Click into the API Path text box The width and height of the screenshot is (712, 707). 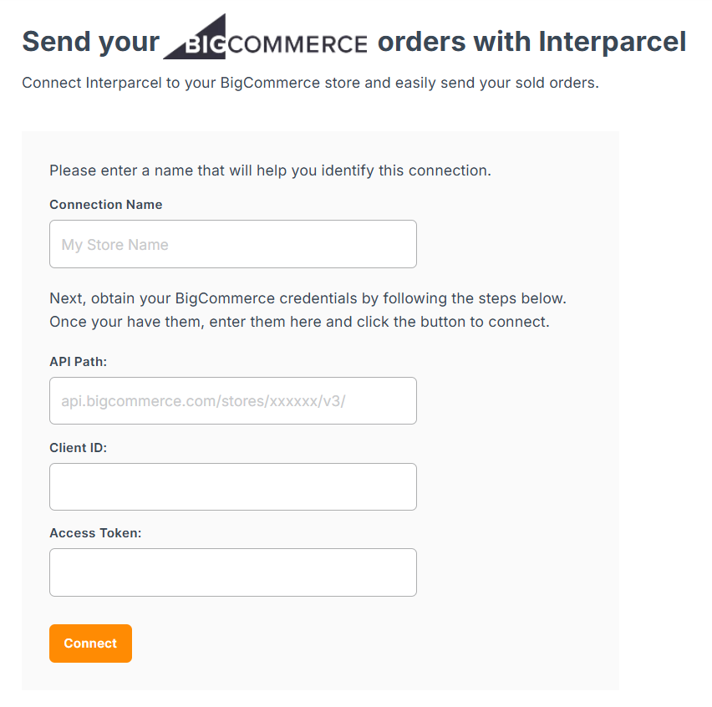tap(233, 400)
